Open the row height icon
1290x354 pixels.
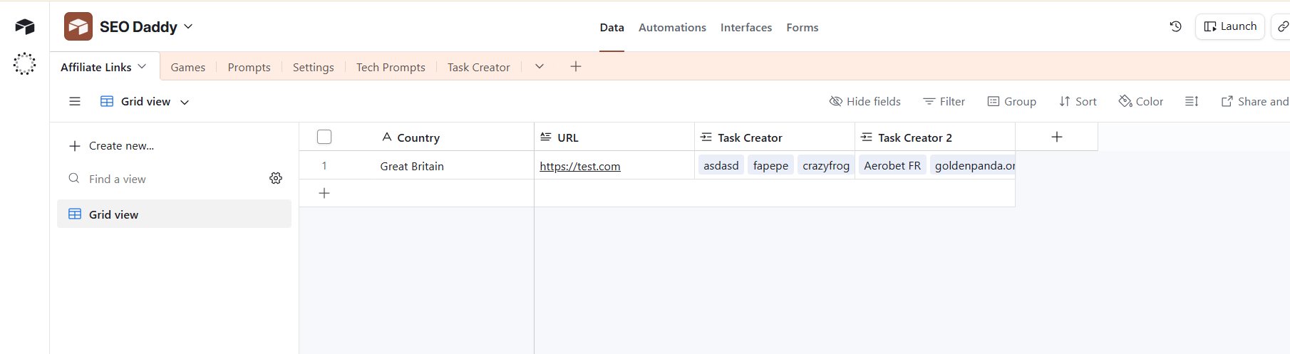[x=1192, y=101]
